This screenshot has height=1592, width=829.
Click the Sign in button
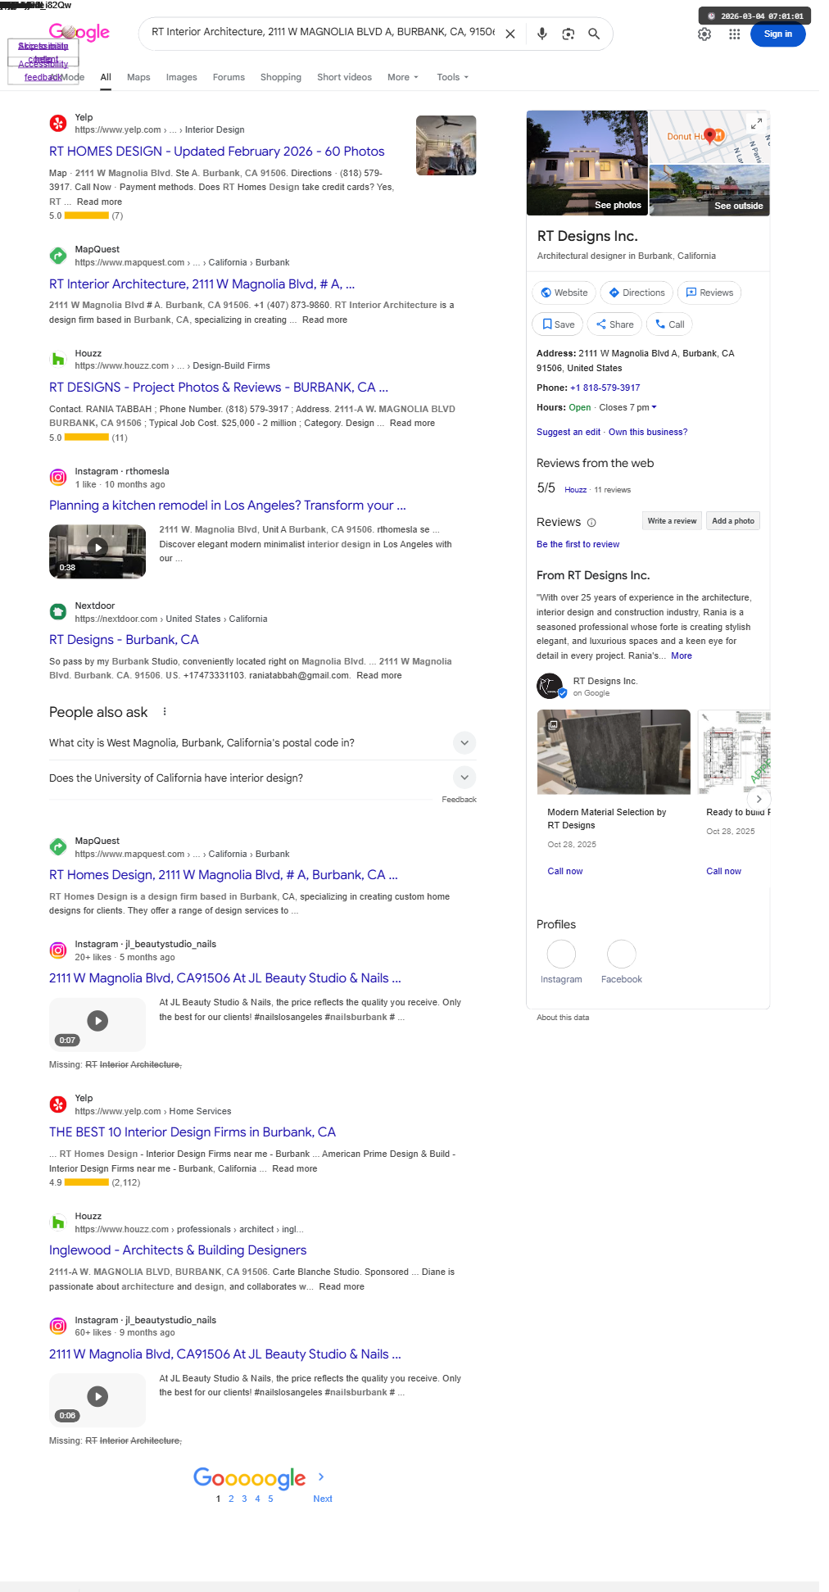(x=777, y=34)
